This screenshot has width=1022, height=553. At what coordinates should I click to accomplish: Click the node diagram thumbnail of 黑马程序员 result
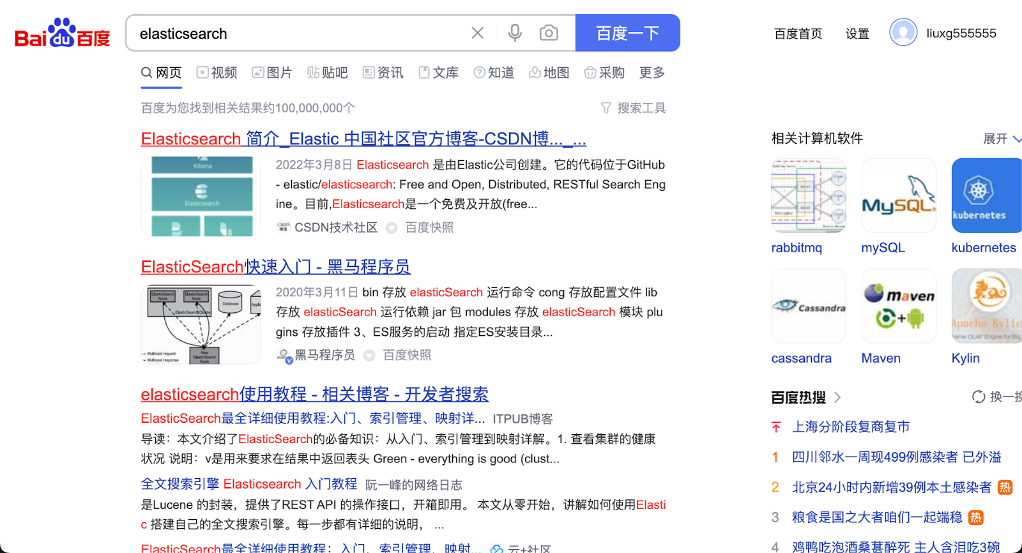[201, 324]
